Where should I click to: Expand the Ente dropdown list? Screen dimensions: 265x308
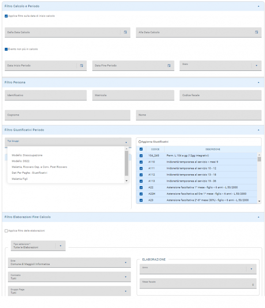click(x=125, y=263)
